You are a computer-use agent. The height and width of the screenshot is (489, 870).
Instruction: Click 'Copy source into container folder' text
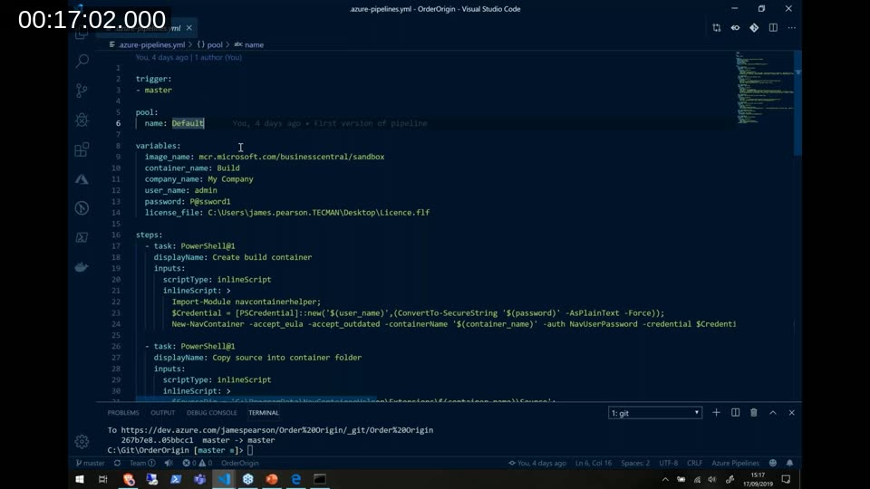click(x=287, y=358)
